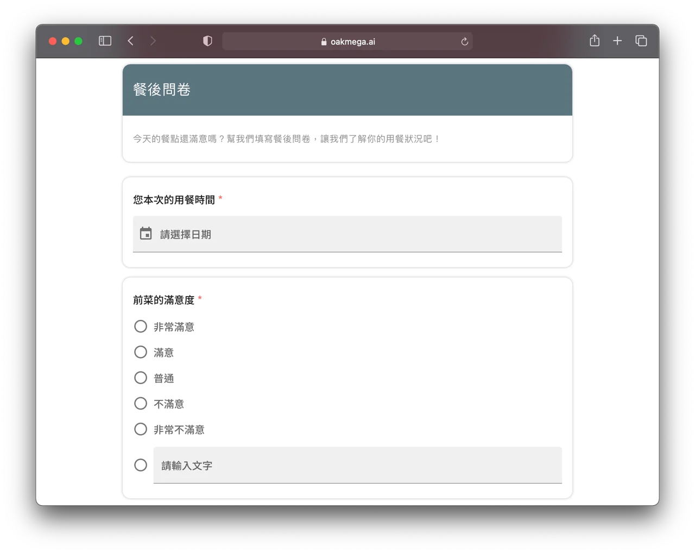The image size is (695, 553).
Task: Minimize the window with yellow button
Action: point(66,41)
